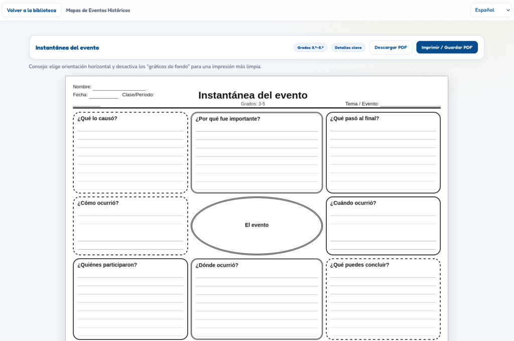Select the Grados 3.º–5.º tag
This screenshot has height=341, width=514.
(x=310, y=48)
